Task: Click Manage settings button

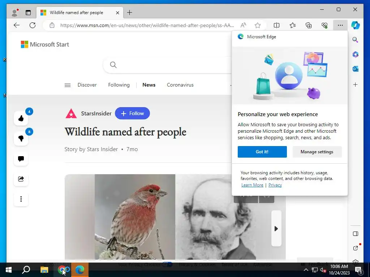Action: point(317,152)
